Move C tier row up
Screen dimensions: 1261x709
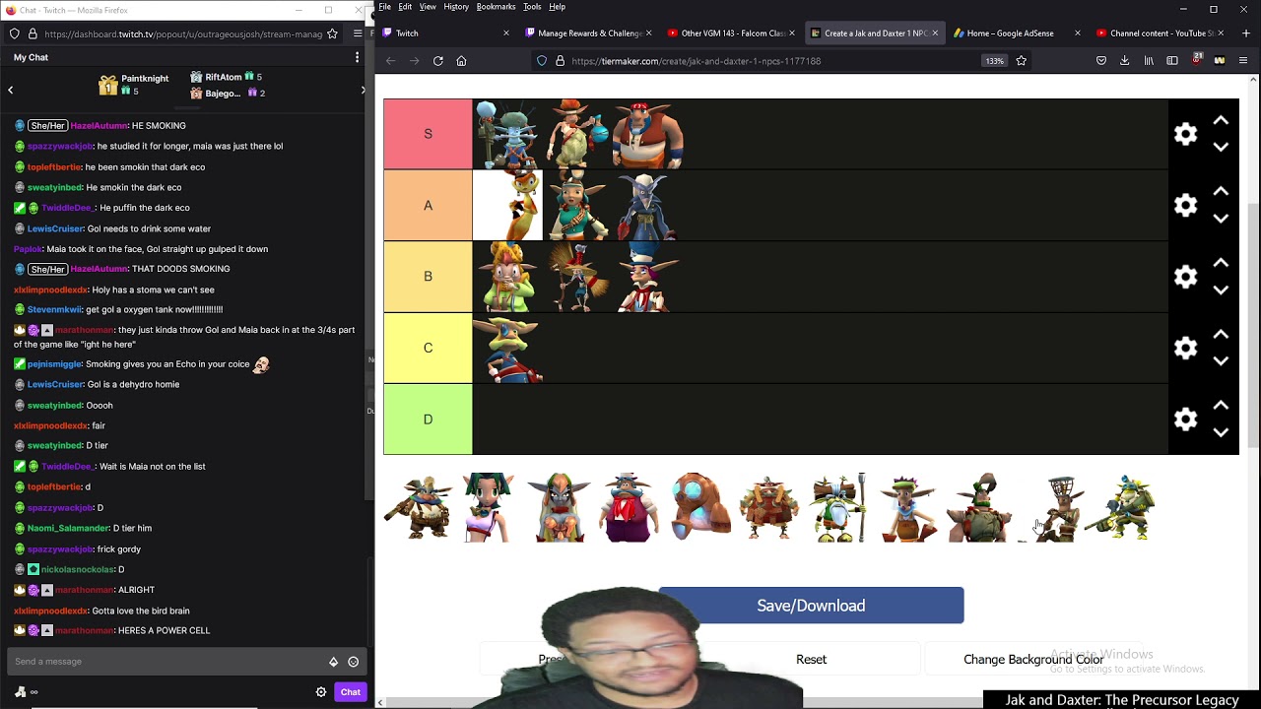pos(1221,334)
